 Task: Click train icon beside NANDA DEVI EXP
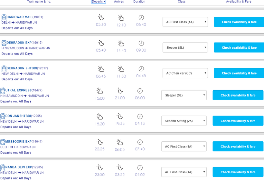3,167
